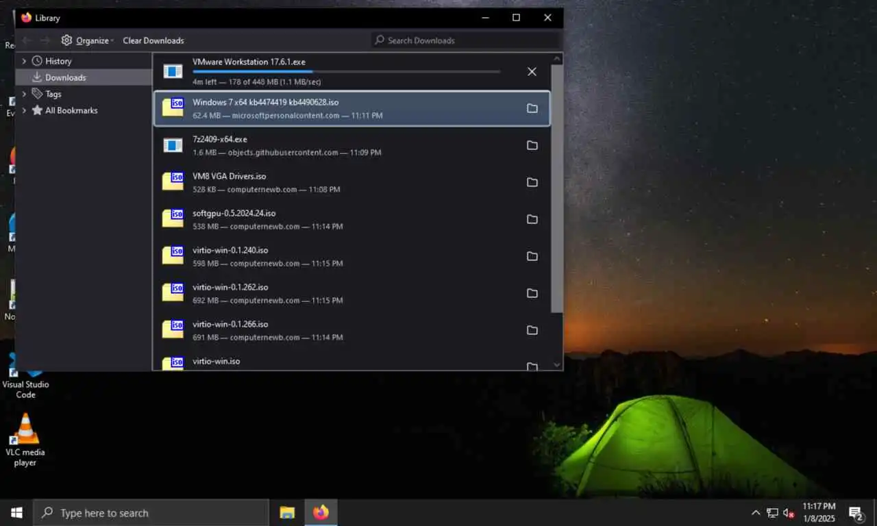Go forward with the toolbar forward arrow
The width and height of the screenshot is (877, 526).
45,40
